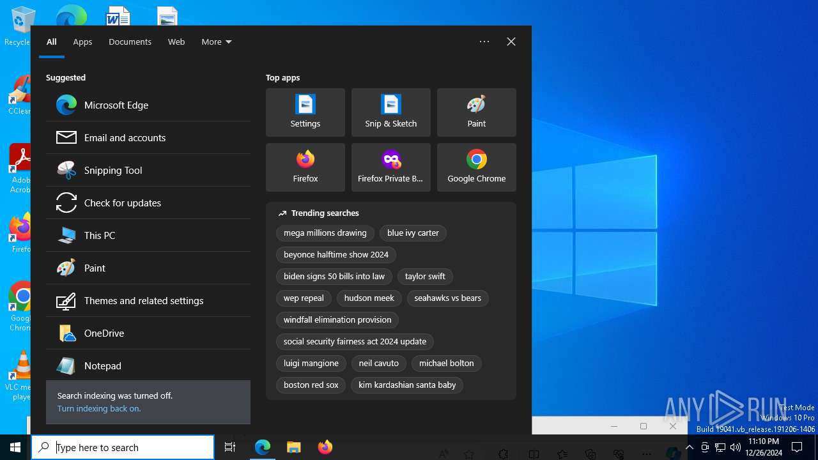
Task: Open search panel options ellipsis
Action: 484,42
